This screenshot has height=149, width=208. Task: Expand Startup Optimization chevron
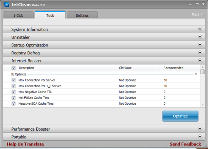200,45
